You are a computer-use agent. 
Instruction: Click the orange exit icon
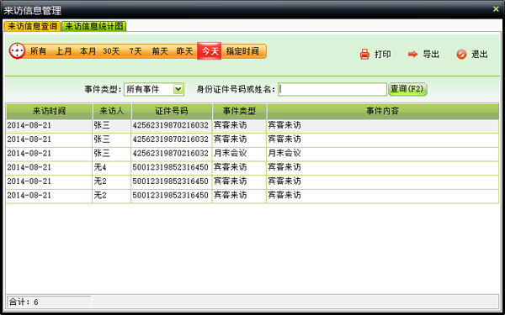461,55
